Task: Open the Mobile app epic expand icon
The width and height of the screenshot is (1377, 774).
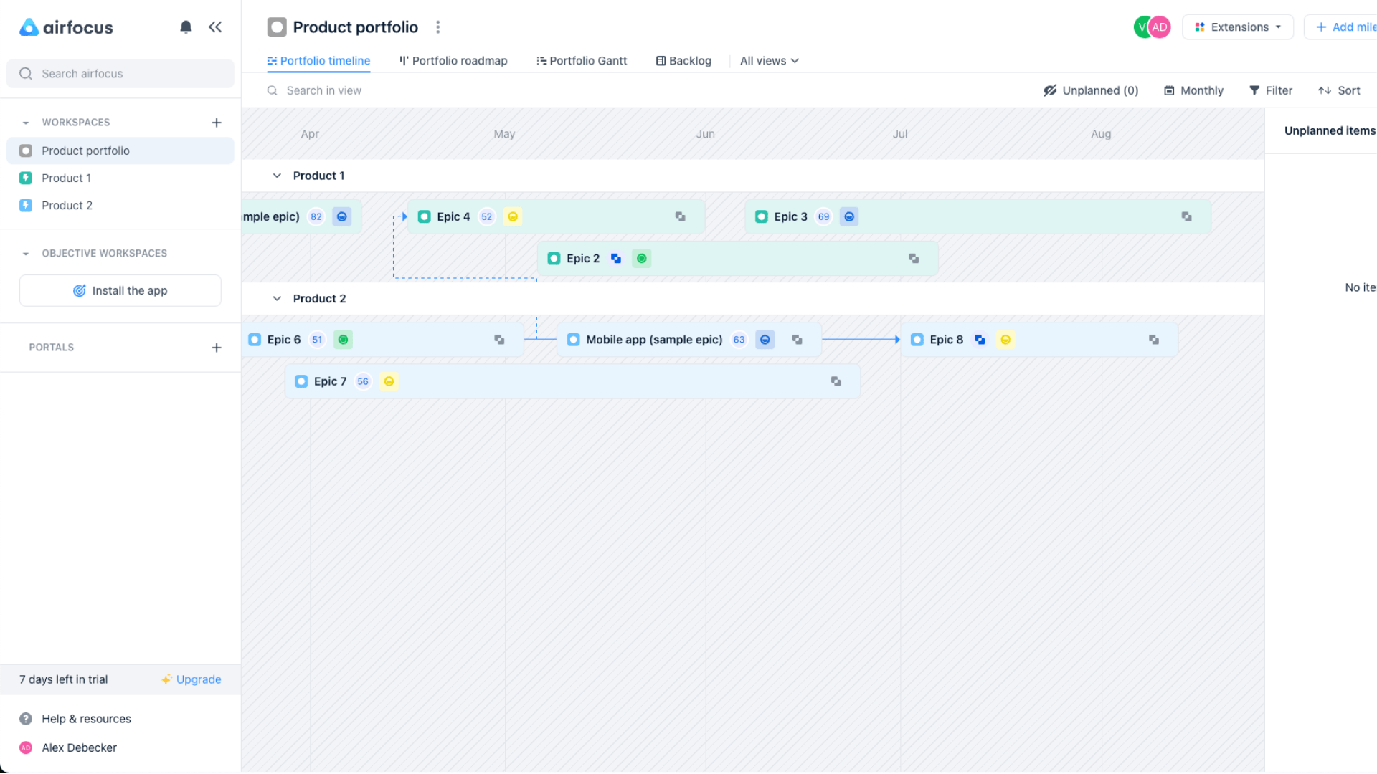Action: click(x=798, y=340)
